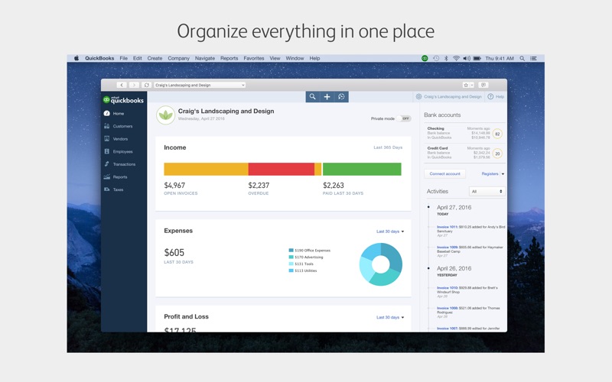Click the plus Create button
Viewport: 612px width, 382px height.
click(x=327, y=97)
